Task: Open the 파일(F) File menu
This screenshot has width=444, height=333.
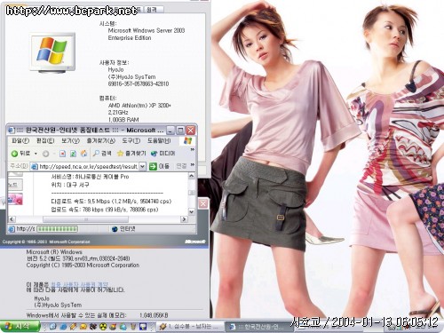Action: point(20,140)
